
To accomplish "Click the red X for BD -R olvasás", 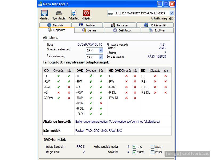I will coord(155,76).
